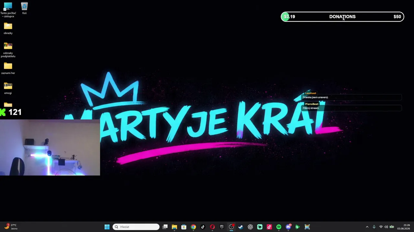
Task: Open ChatGPT from the taskbar
Action: tap(250, 227)
